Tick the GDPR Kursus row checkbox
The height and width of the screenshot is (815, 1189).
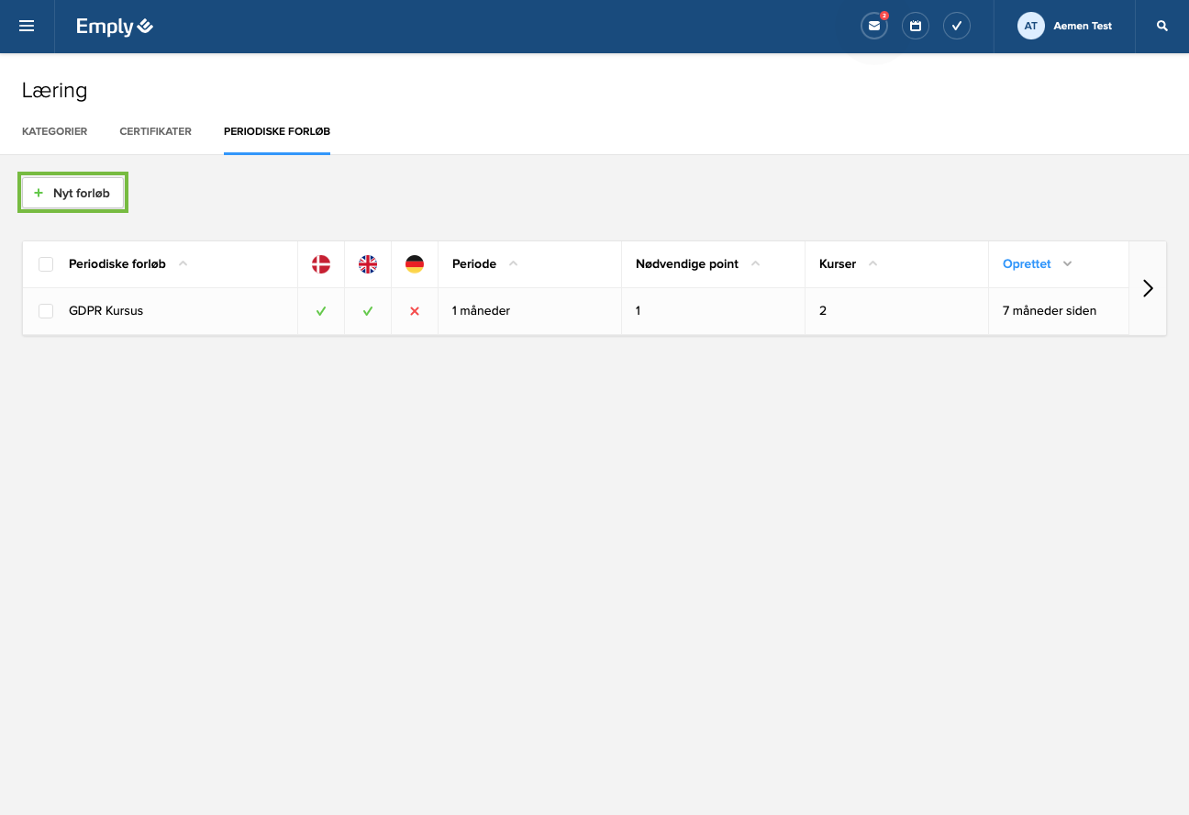coord(46,311)
